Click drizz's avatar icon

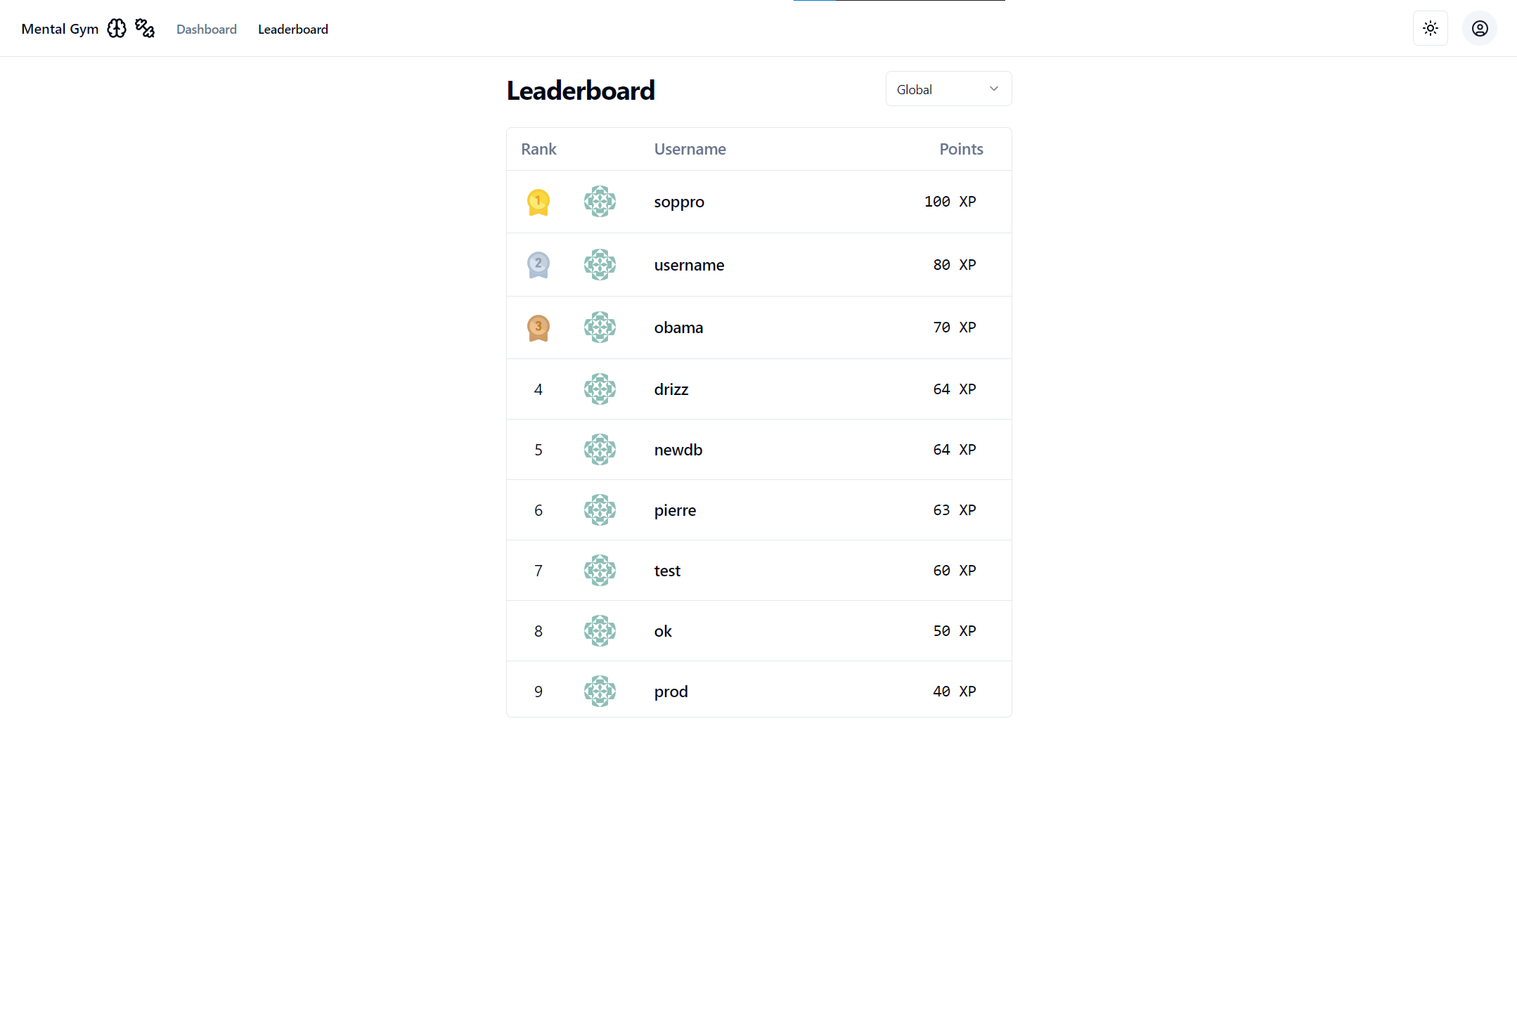600,389
